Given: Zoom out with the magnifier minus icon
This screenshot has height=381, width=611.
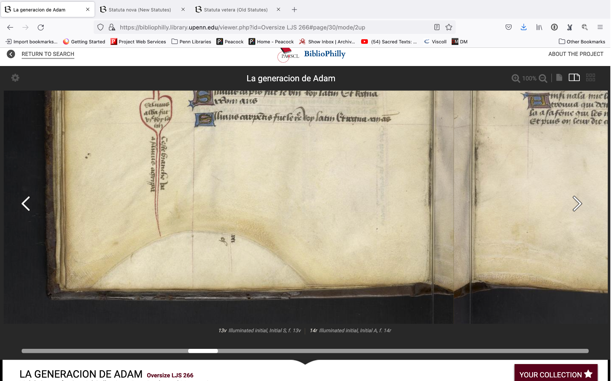Looking at the screenshot, I should [543, 78].
